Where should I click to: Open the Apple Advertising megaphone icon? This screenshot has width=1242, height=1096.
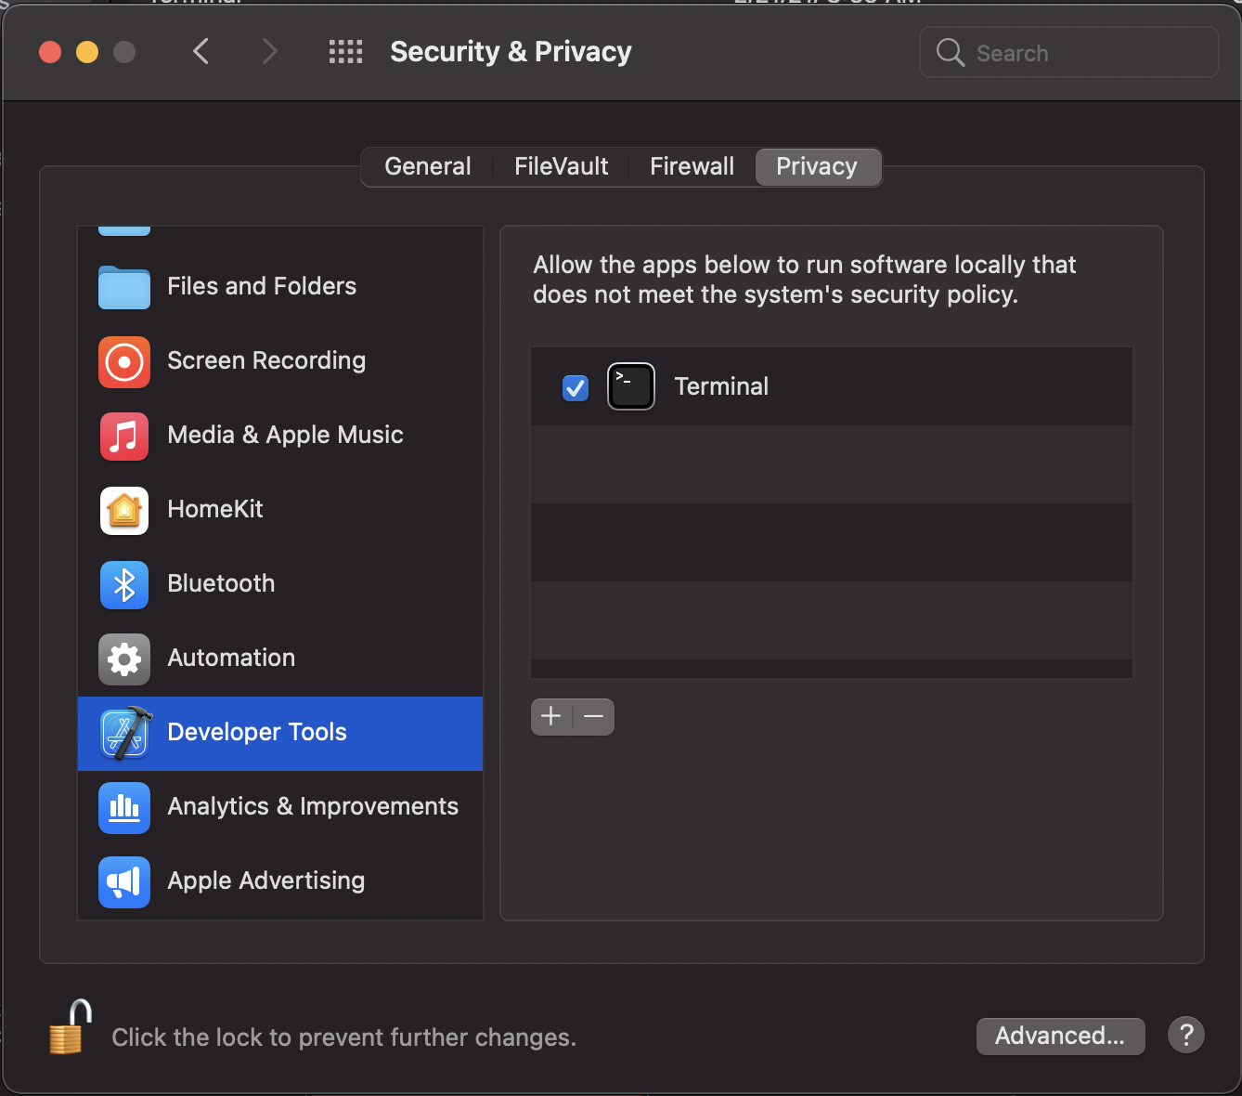(124, 881)
